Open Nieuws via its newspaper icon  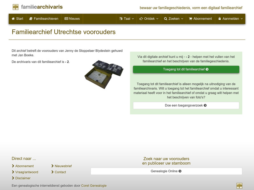tap(66, 19)
